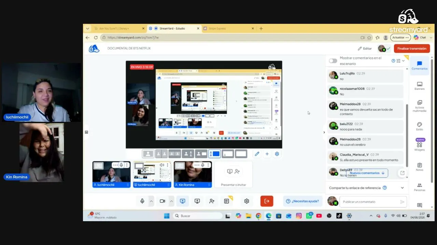Screen dimensions: 437x245
Task: Select the Comentarios tab in the sidebar
Action: pyautogui.click(x=420, y=66)
